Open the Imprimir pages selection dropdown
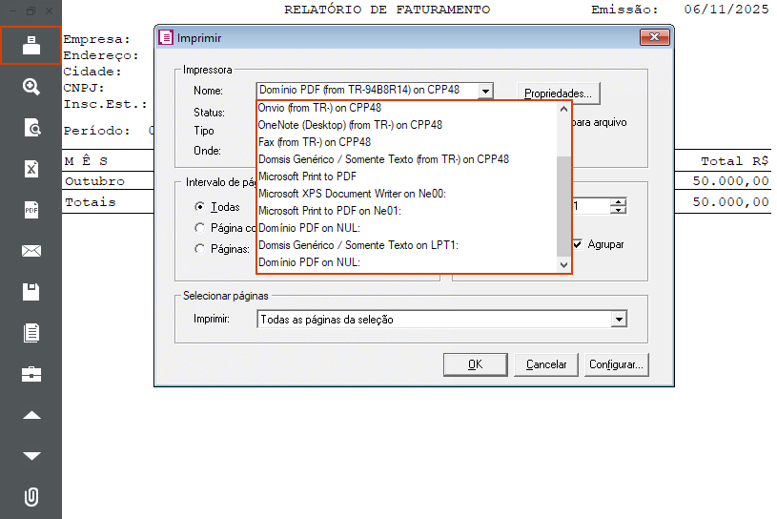This screenshot has height=519, width=777. 619,320
